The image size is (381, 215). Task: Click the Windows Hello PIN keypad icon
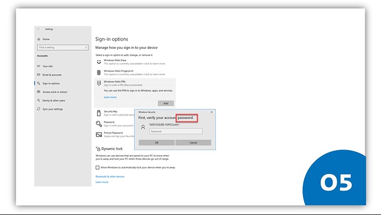98,83
